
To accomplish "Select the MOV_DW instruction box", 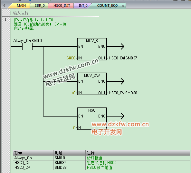I will (x=92, y=84).
